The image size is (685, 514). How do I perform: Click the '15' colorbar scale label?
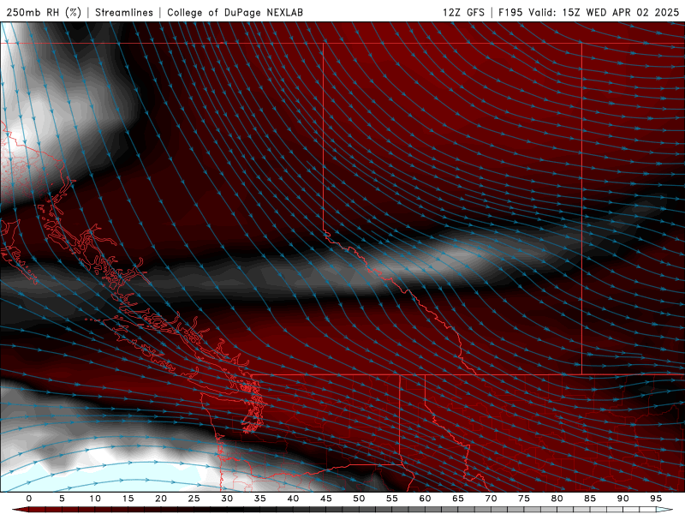[128, 499]
